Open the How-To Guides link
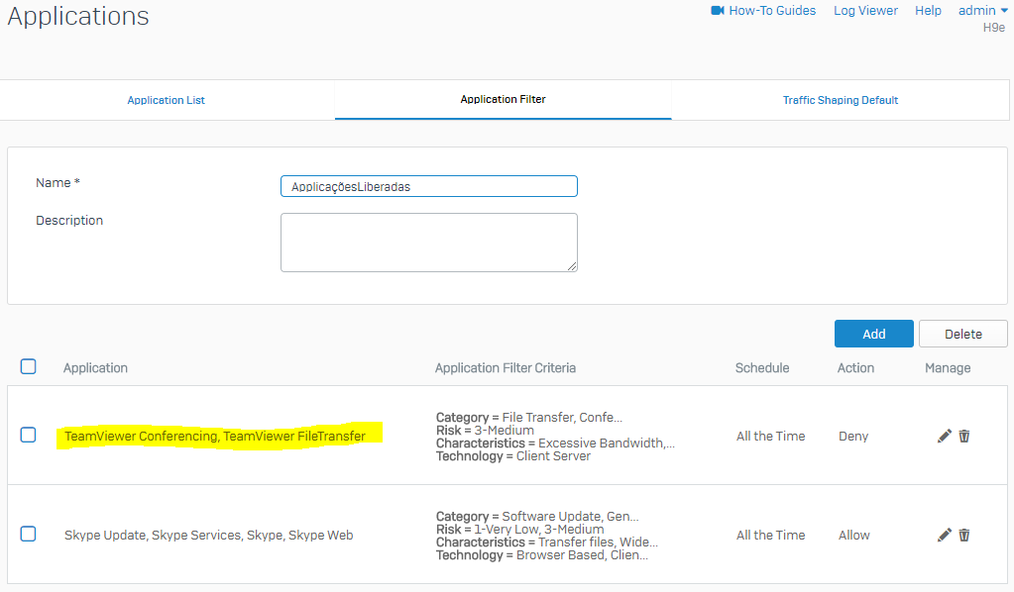The width and height of the screenshot is (1014, 592). click(772, 10)
